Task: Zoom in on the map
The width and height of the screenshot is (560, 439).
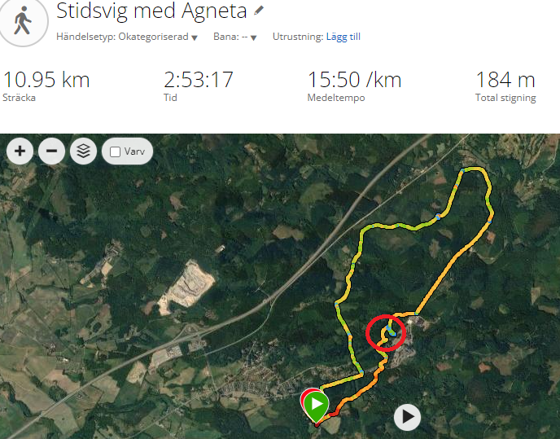Action: click(x=20, y=151)
